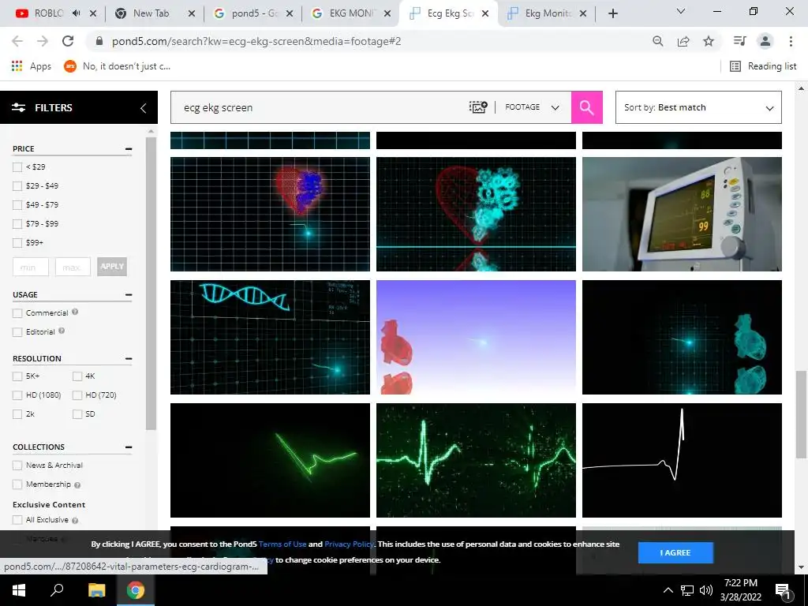
Task: Collapse the Filters panel with the chevron
Action: [x=144, y=107]
